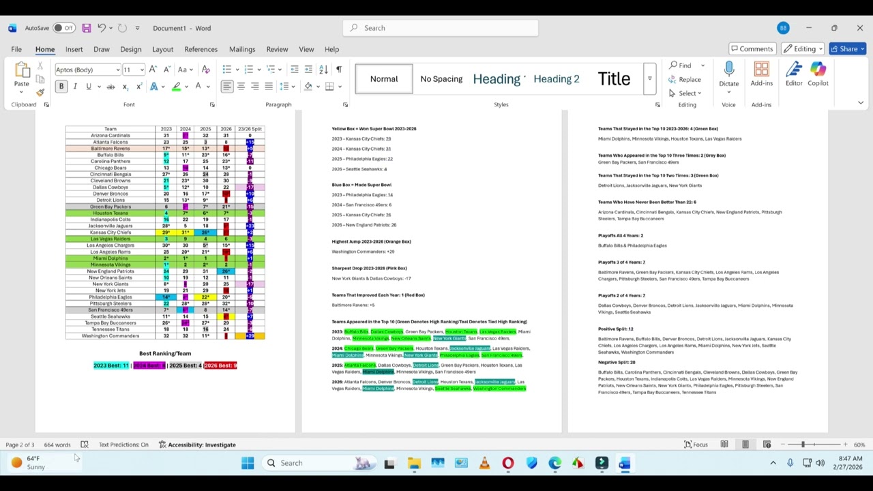The height and width of the screenshot is (491, 873).
Task: Adjust the zoom slider handle
Action: (x=803, y=445)
